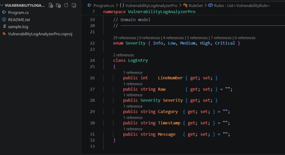
Task: Click the Critical enum member
Action: tap(225, 43)
